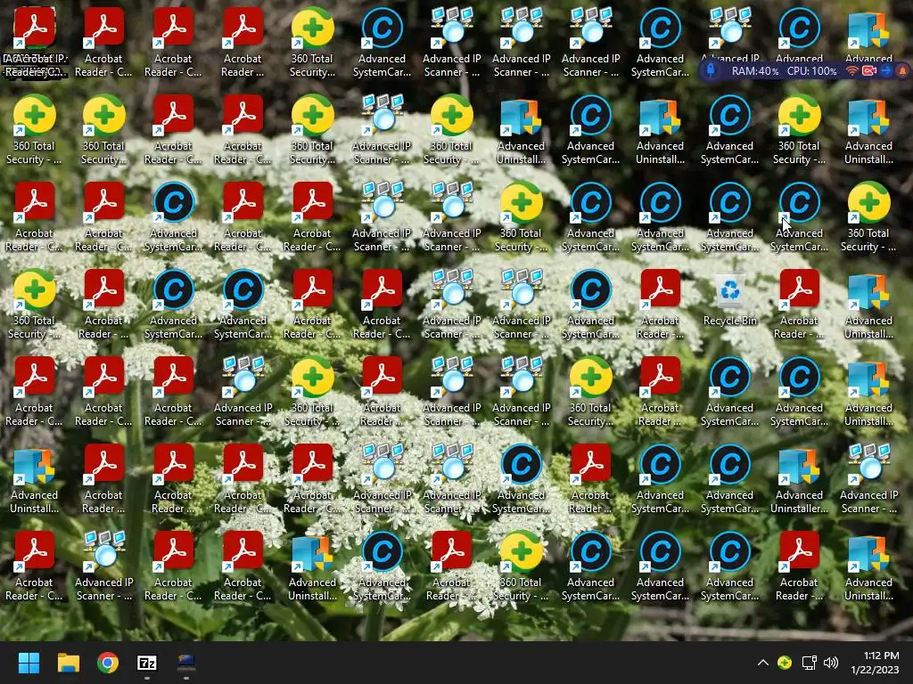This screenshot has width=913, height=684.
Task: Click the red screen recorder icon on monitor bar
Action: tap(869, 70)
